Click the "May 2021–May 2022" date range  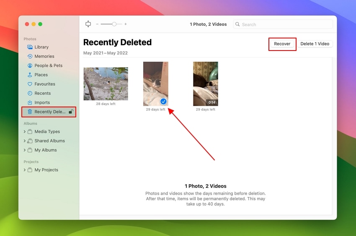[x=106, y=53]
